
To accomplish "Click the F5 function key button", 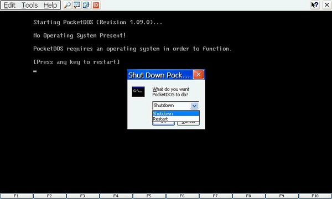I will pyautogui.click(x=149, y=196).
